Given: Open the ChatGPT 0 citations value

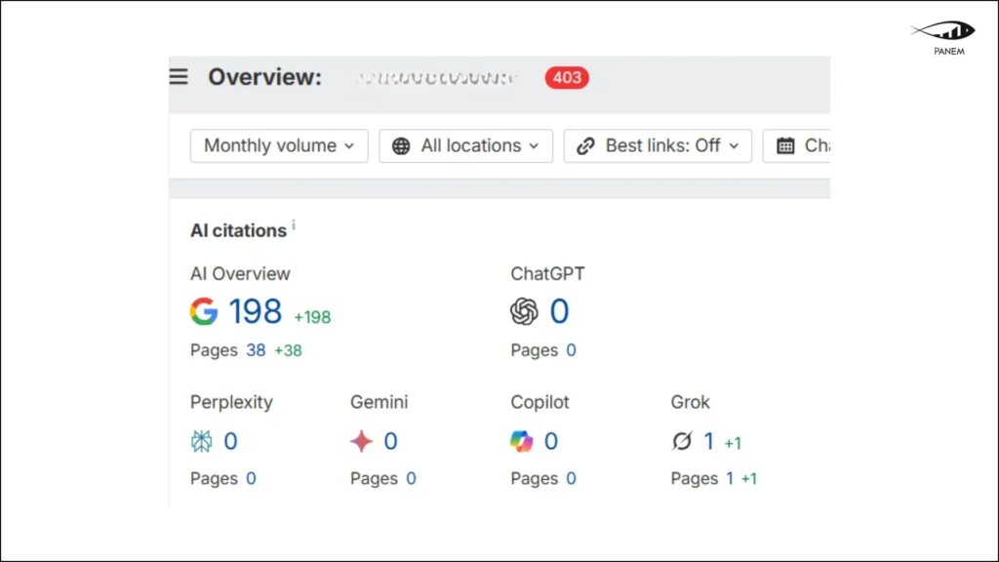Looking at the screenshot, I should [x=559, y=311].
